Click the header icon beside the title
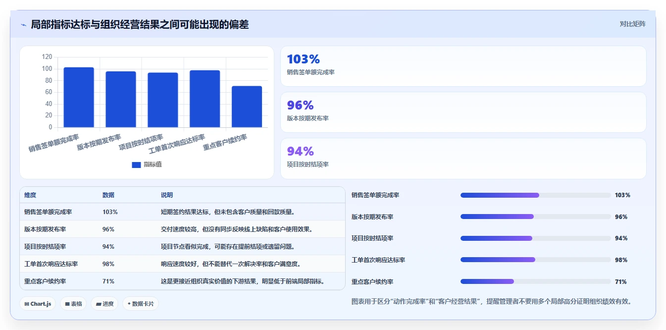 tap(23, 25)
